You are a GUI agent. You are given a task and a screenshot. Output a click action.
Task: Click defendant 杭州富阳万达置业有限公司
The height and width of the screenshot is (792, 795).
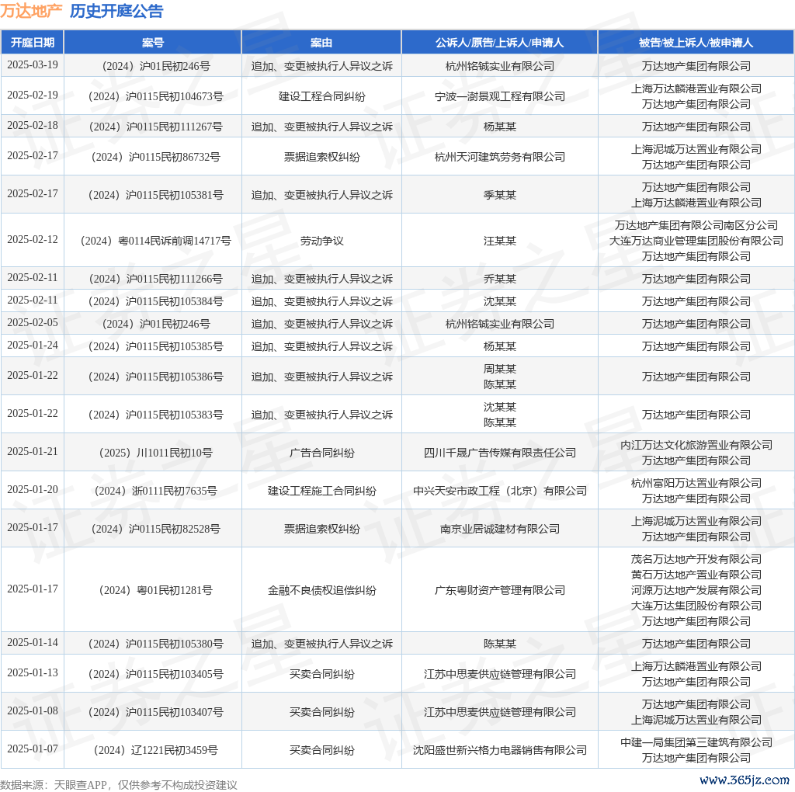coord(696,483)
